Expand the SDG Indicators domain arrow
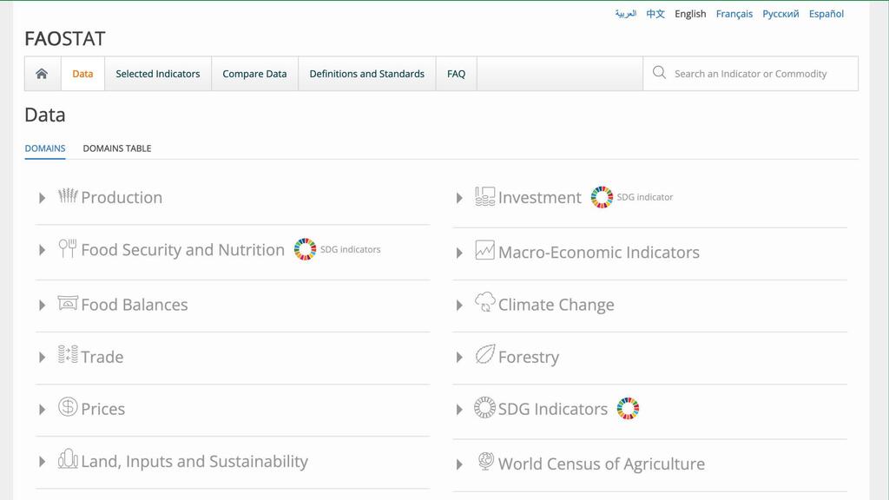Image resolution: width=889 pixels, height=500 pixels. [x=459, y=410]
